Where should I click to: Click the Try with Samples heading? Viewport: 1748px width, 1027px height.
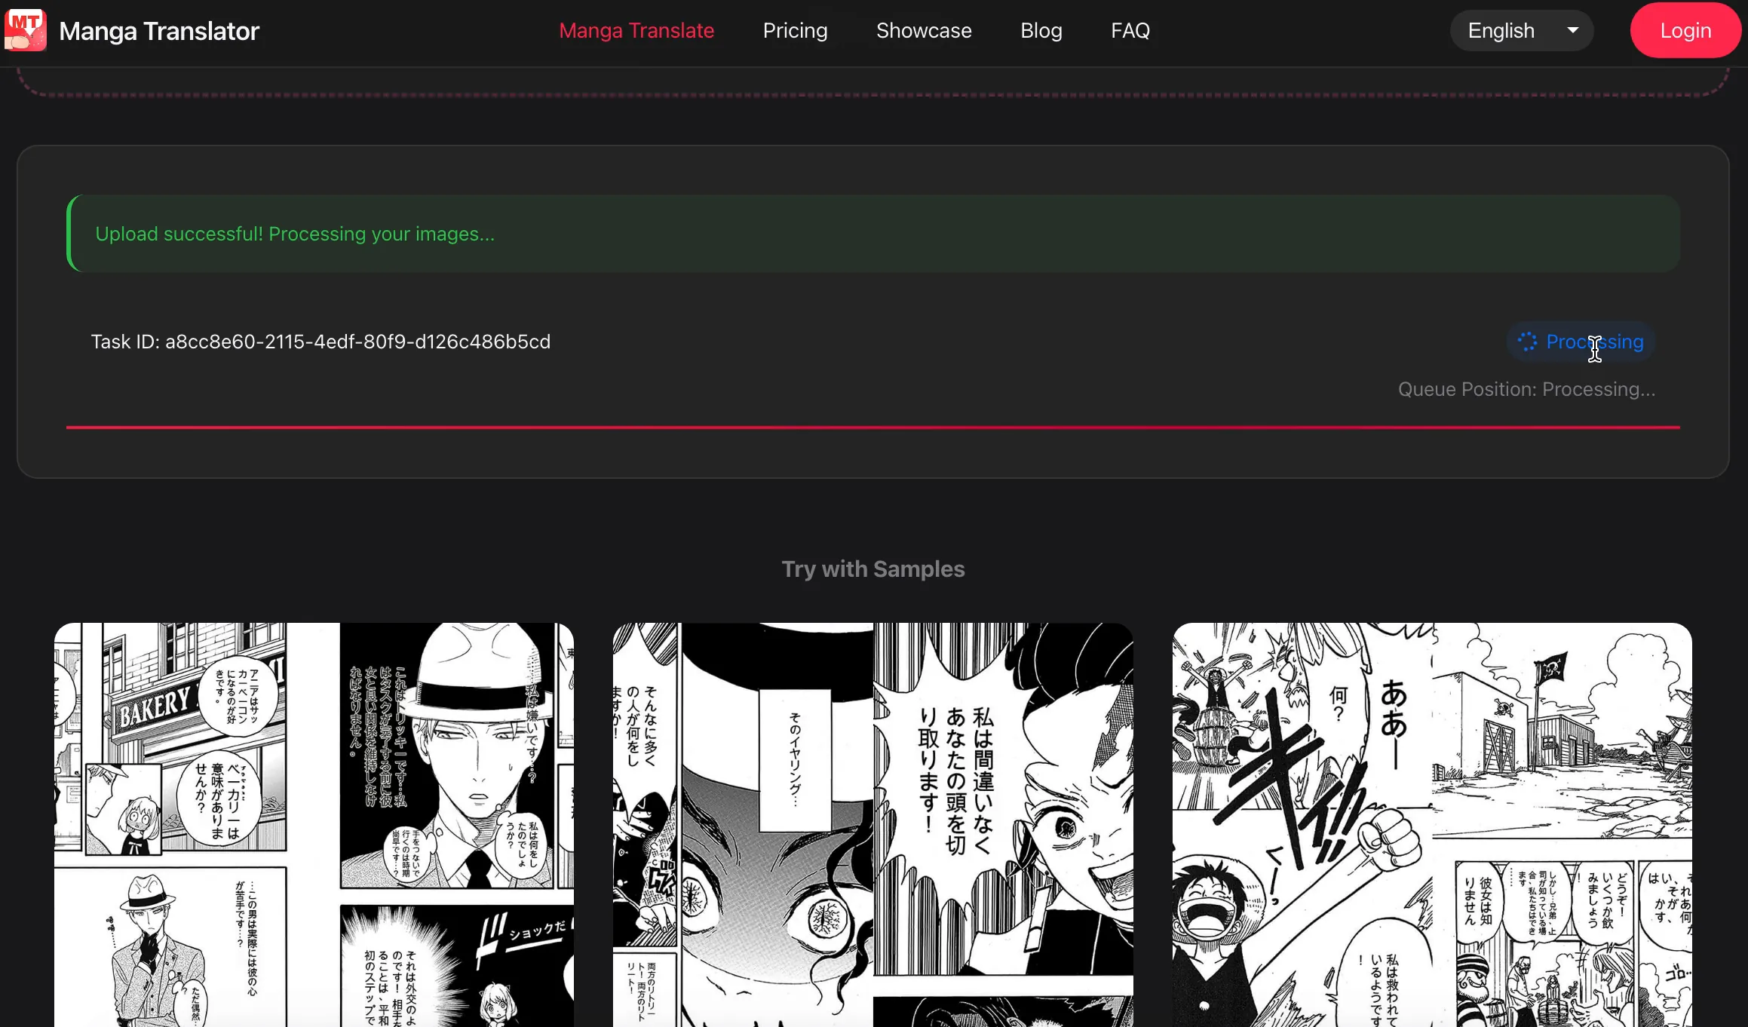872,569
